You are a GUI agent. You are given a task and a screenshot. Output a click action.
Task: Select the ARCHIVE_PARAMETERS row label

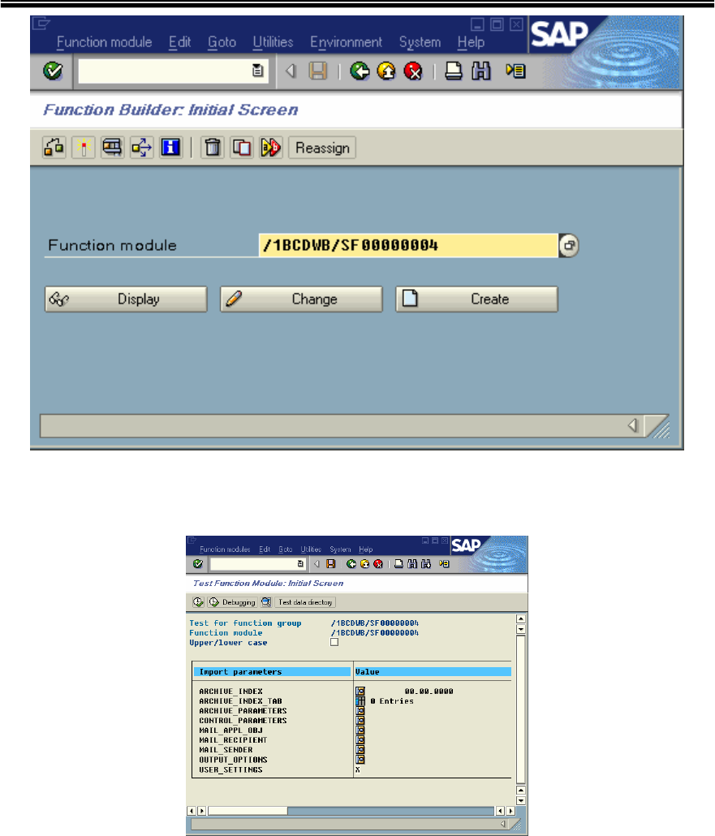[243, 711]
